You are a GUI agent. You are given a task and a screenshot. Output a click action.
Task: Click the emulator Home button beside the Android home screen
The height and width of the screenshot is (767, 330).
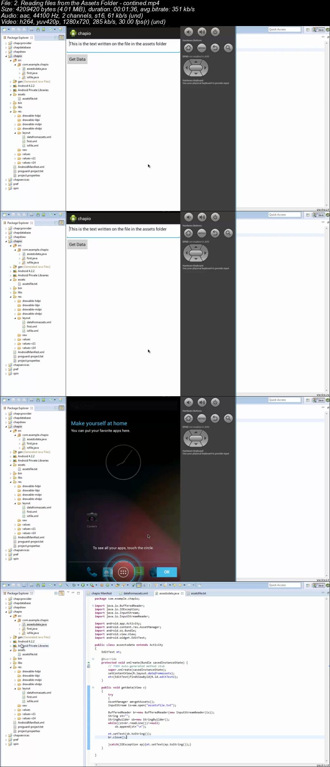(x=189, y=418)
